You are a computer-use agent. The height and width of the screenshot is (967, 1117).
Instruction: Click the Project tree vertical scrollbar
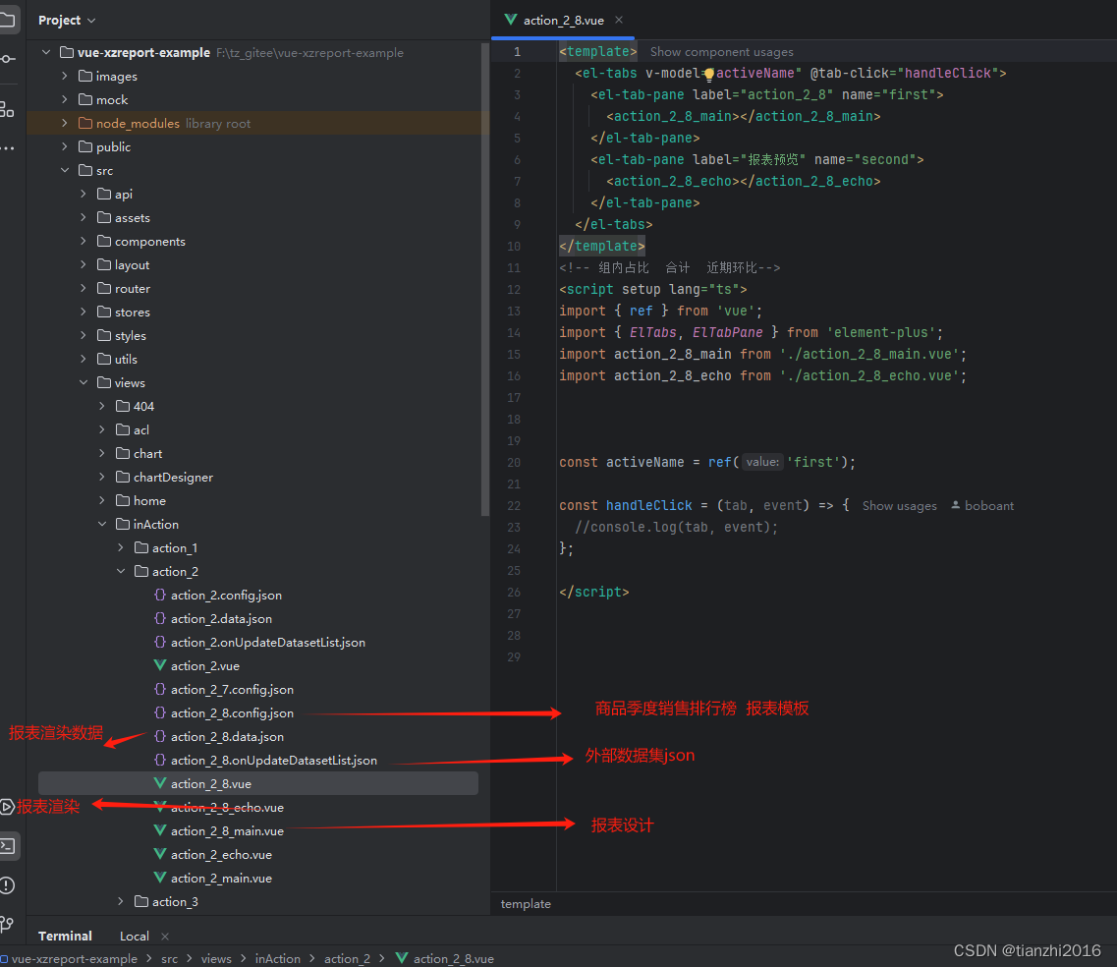[485, 279]
